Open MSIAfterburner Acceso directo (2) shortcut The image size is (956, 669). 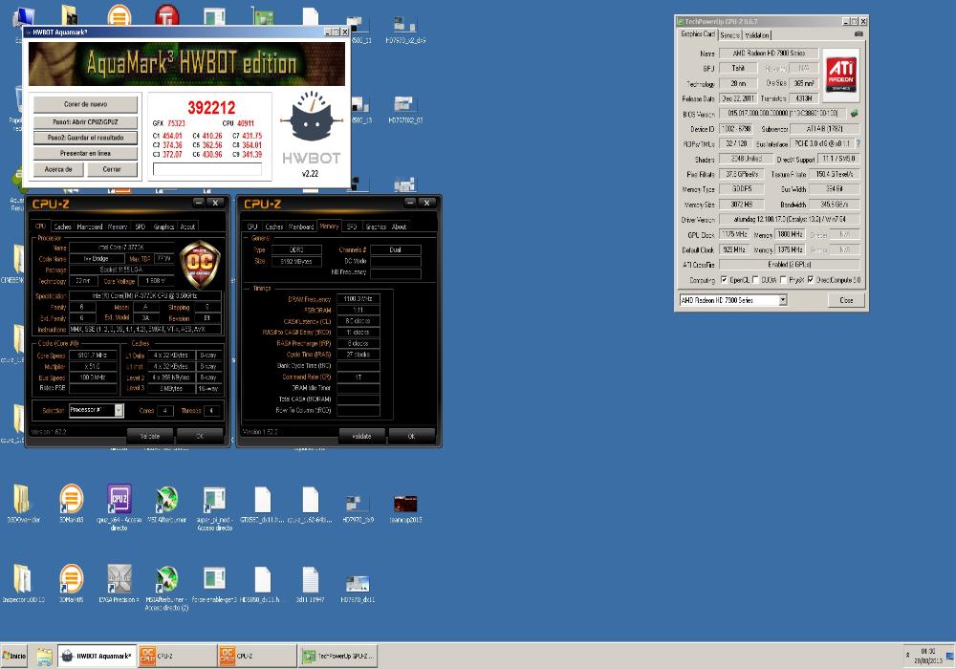pos(167,587)
